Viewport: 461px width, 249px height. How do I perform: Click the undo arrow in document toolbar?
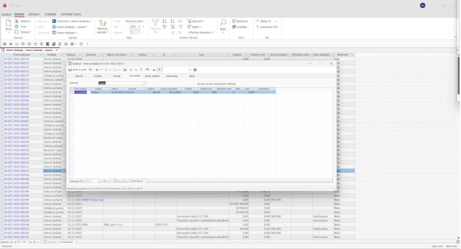[147, 70]
